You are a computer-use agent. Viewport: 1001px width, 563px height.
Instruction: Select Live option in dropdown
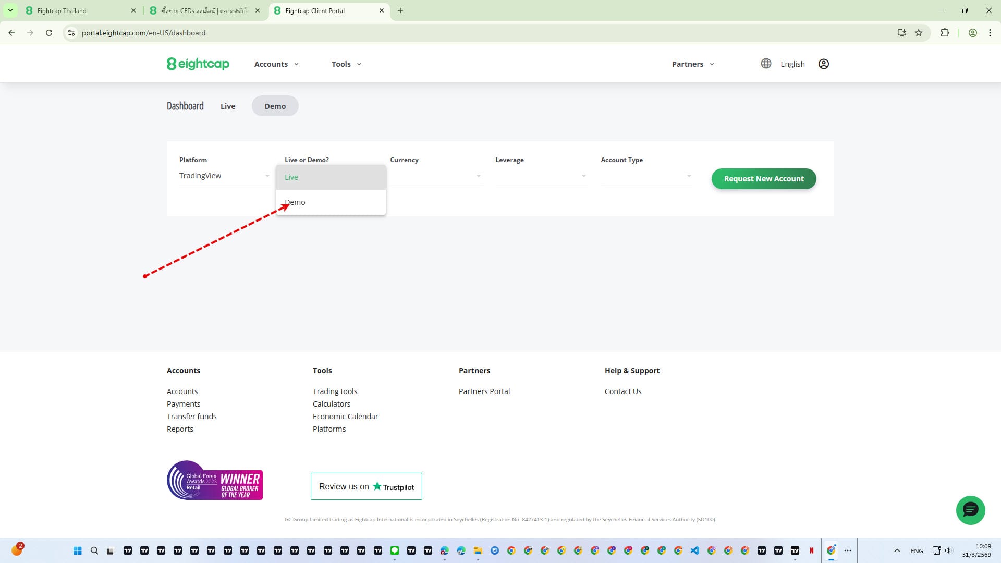[x=291, y=177]
